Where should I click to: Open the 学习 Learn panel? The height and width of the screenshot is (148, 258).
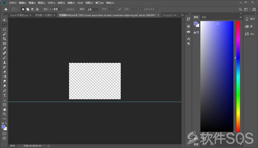tap(250, 19)
